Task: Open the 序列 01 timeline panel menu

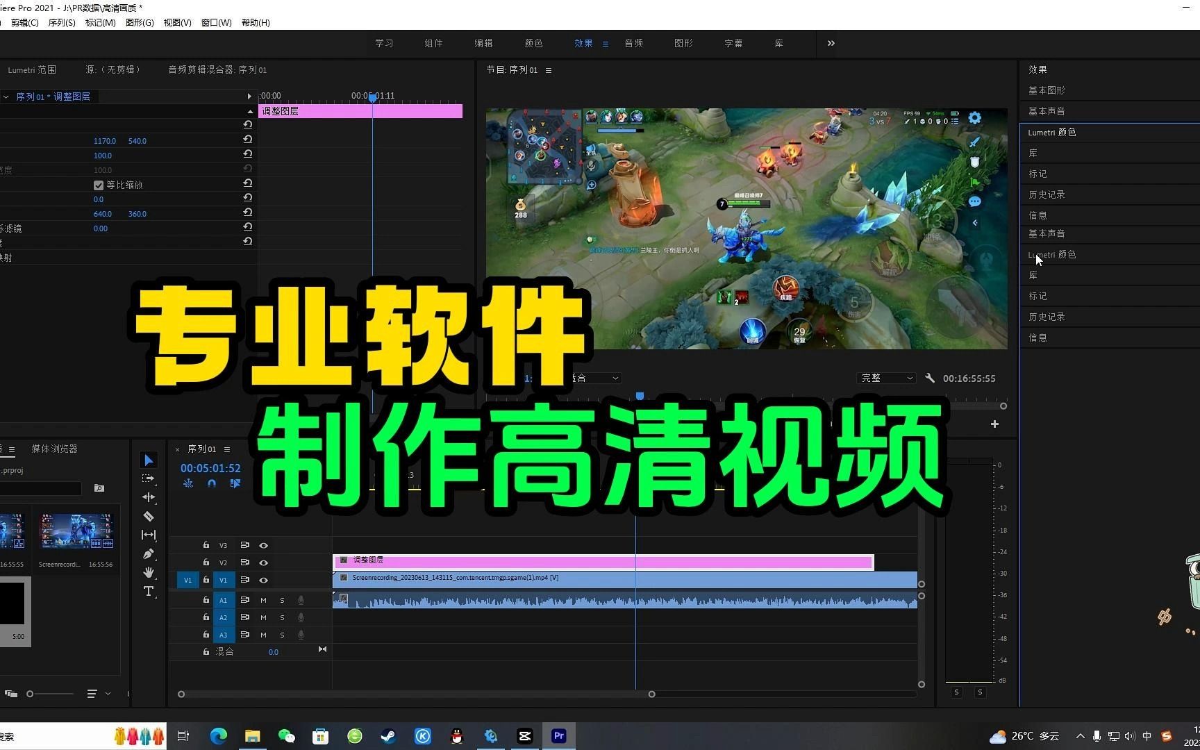Action: click(227, 449)
